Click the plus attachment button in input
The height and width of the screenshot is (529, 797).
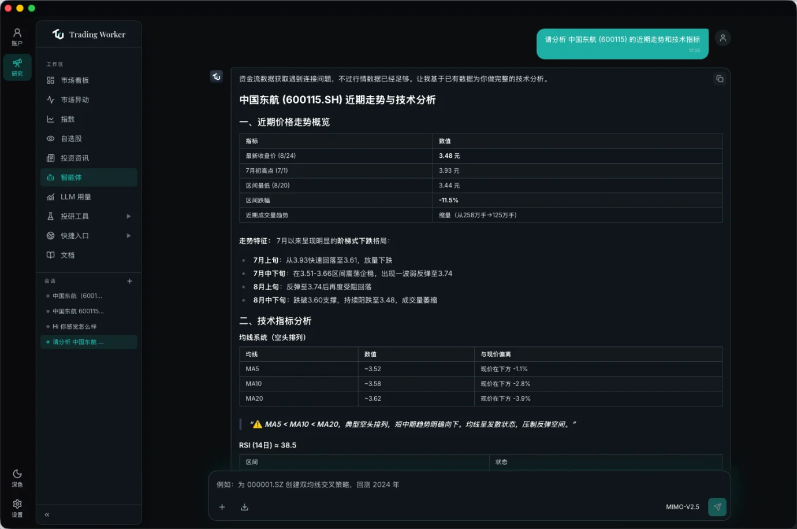click(222, 507)
